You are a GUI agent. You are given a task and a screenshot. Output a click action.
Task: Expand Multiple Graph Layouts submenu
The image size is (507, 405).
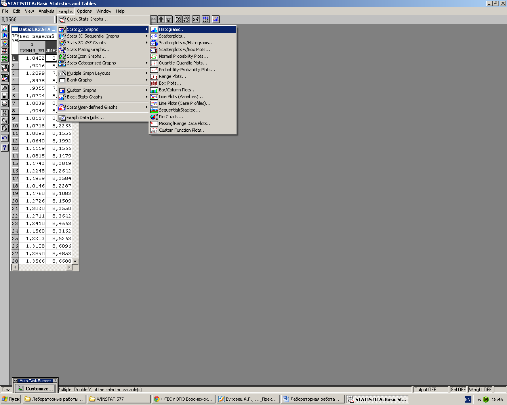point(103,73)
